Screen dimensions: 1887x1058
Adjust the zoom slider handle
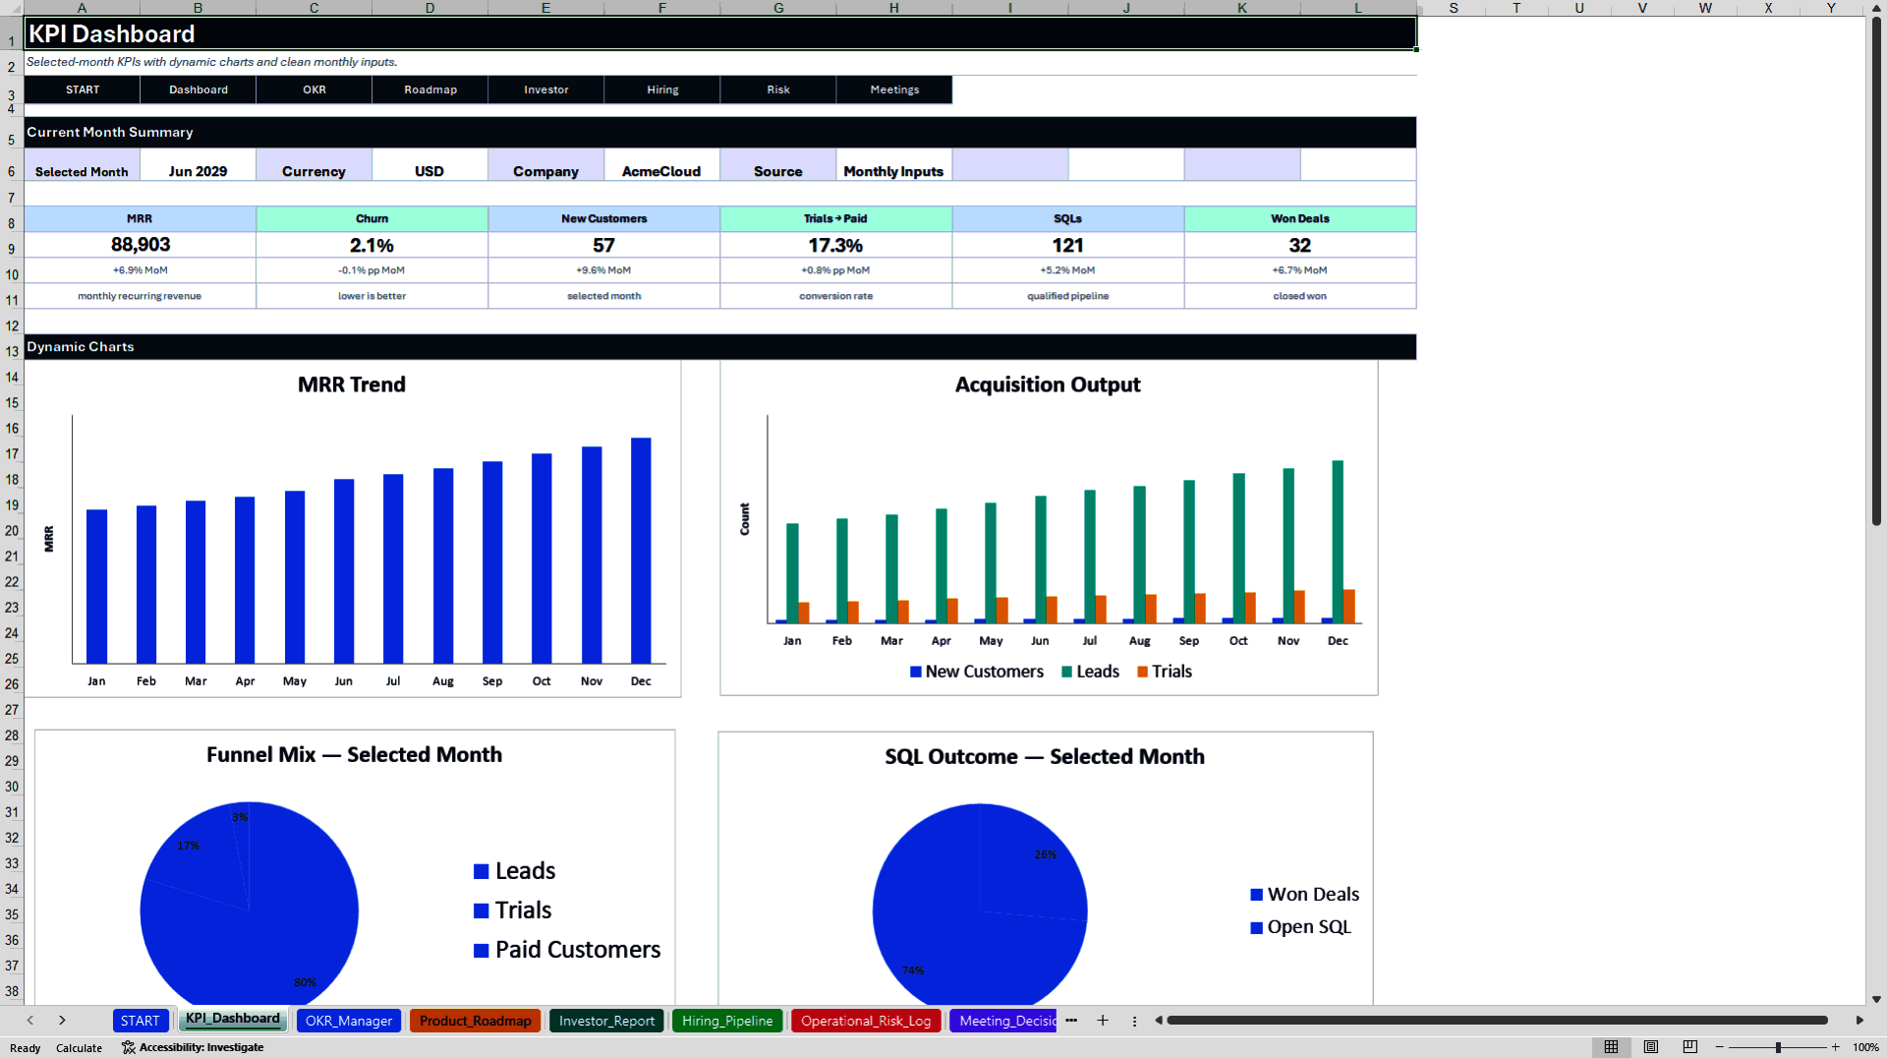[x=1778, y=1047]
